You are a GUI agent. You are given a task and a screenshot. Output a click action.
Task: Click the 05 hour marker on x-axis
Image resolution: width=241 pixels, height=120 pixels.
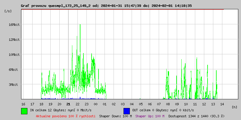(x=141, y=104)
